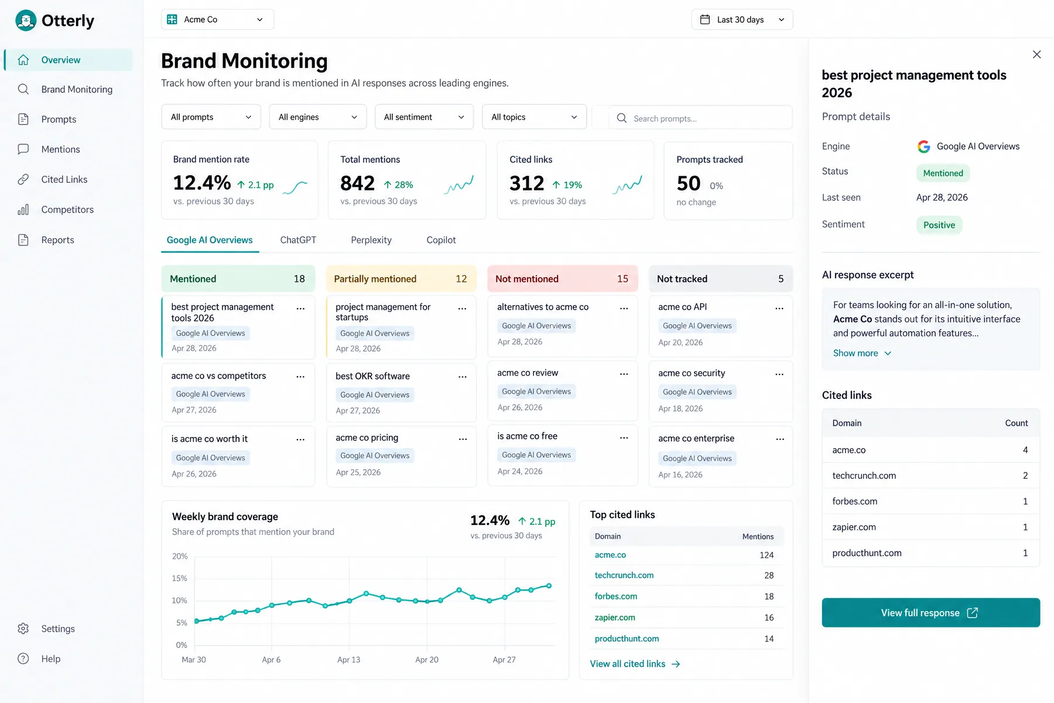Image resolution: width=1054 pixels, height=703 pixels.
Task: Open the 'acme co pricing' prompt card
Action: (x=401, y=456)
